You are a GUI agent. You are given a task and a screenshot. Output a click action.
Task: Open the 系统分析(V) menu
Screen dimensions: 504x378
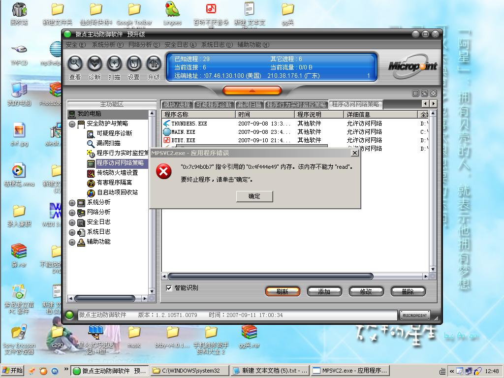point(108,45)
